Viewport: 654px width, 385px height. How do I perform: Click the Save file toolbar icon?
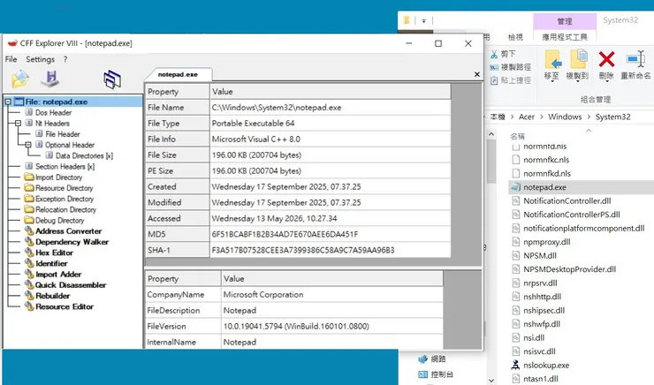(50, 79)
